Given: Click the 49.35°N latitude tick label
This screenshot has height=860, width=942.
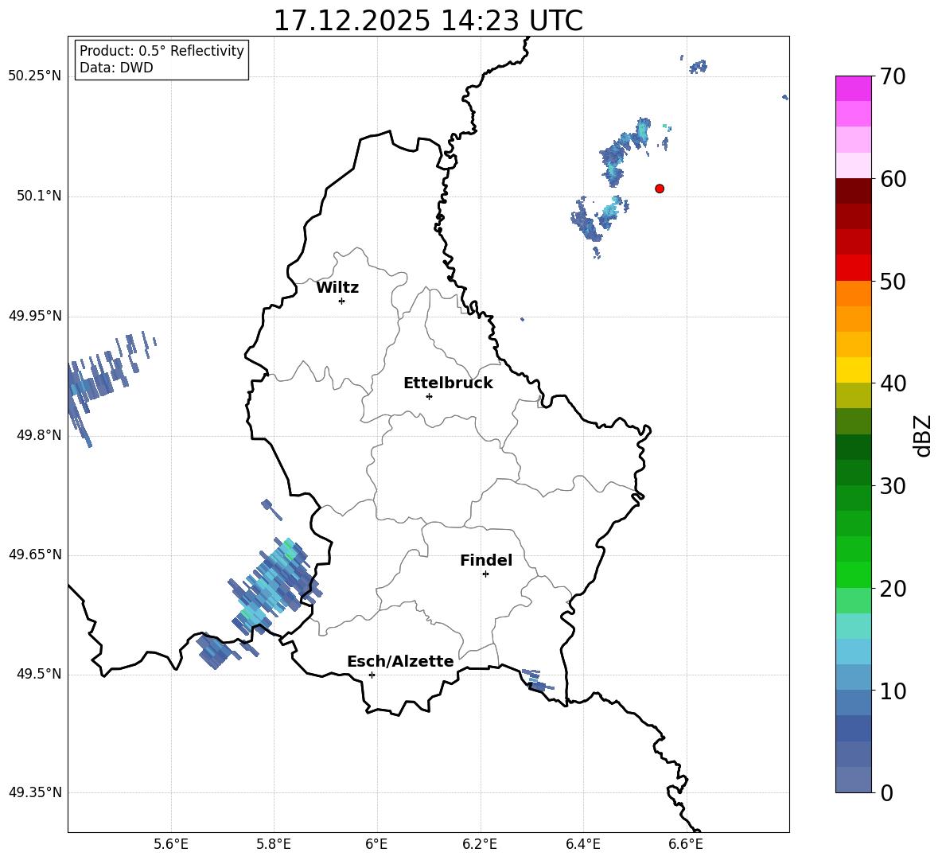Looking at the screenshot, I should (35, 793).
